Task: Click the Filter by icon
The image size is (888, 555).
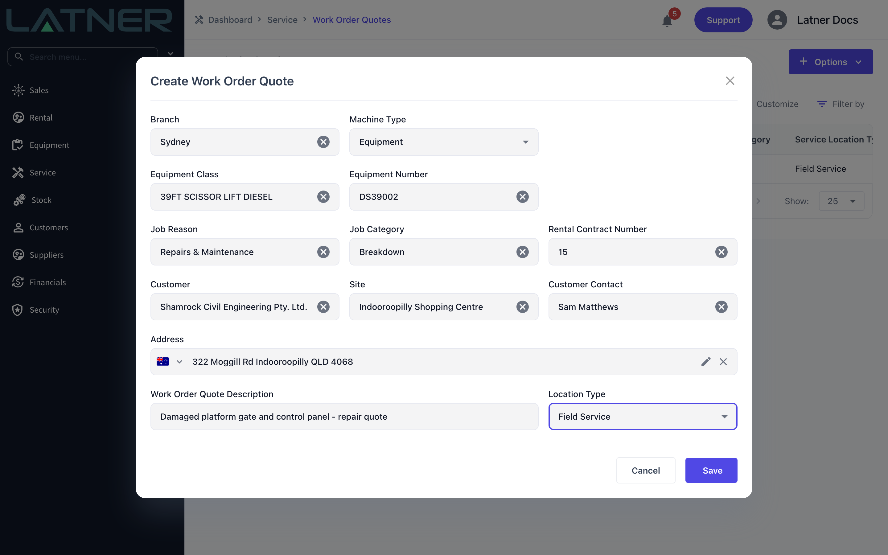Action: tap(822, 104)
